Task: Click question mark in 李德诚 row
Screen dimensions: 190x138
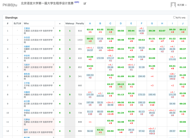Action: tap(53, 110)
